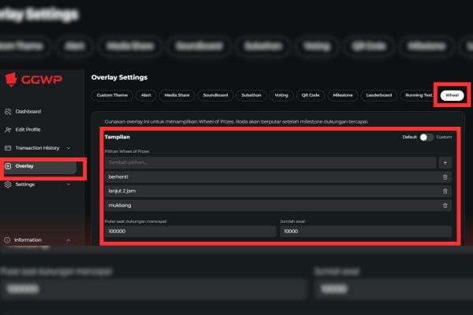Image resolution: width=473 pixels, height=315 pixels.
Task: Click the Information circle icon
Action: tap(7, 240)
